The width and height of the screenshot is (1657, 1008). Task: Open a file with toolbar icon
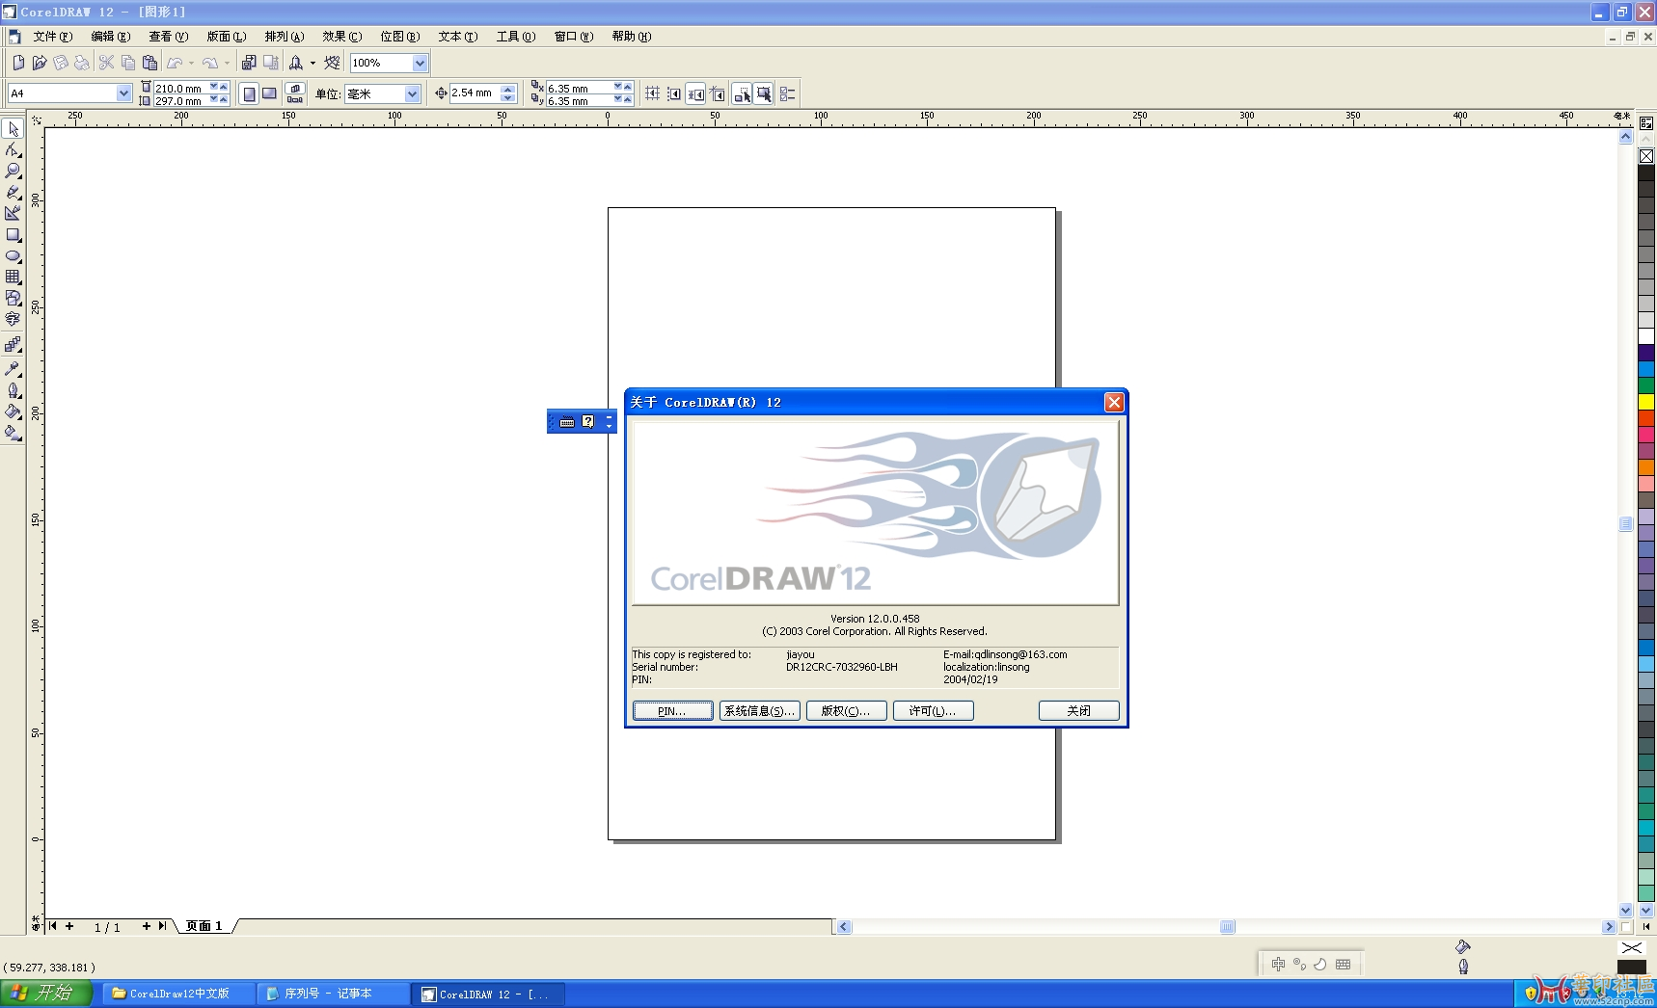point(40,63)
